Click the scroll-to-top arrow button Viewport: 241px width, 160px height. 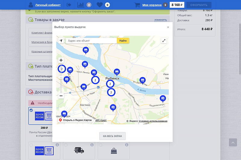[x=233, y=143]
